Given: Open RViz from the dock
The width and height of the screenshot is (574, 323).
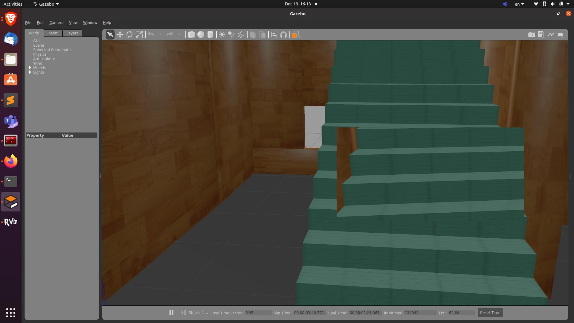Looking at the screenshot, I should [11, 222].
